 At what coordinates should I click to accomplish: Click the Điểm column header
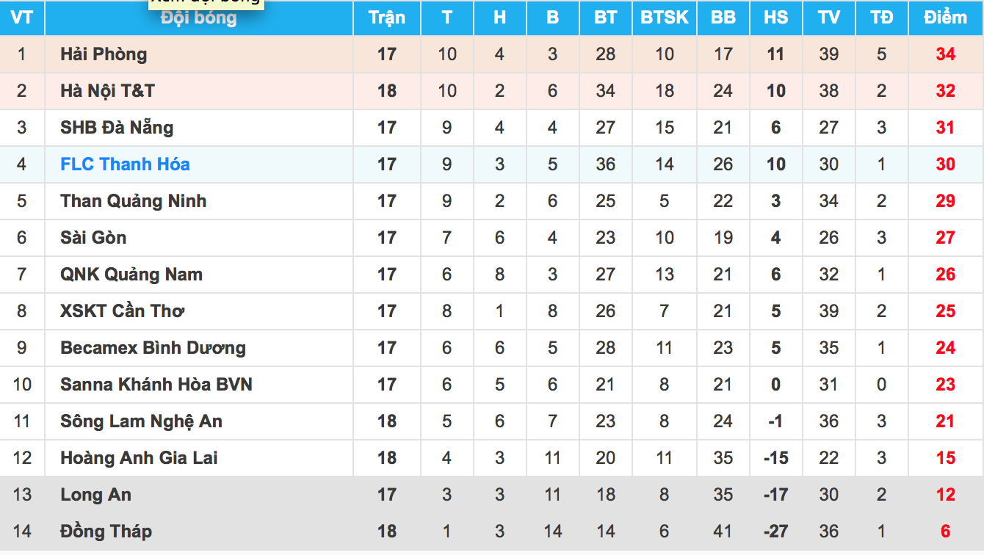pyautogui.click(x=946, y=18)
